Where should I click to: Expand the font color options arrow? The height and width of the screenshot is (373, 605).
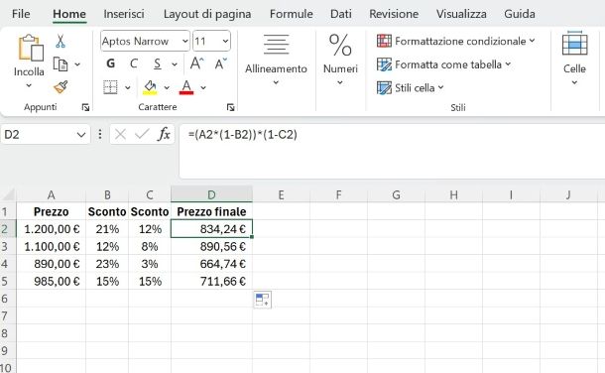click(203, 88)
